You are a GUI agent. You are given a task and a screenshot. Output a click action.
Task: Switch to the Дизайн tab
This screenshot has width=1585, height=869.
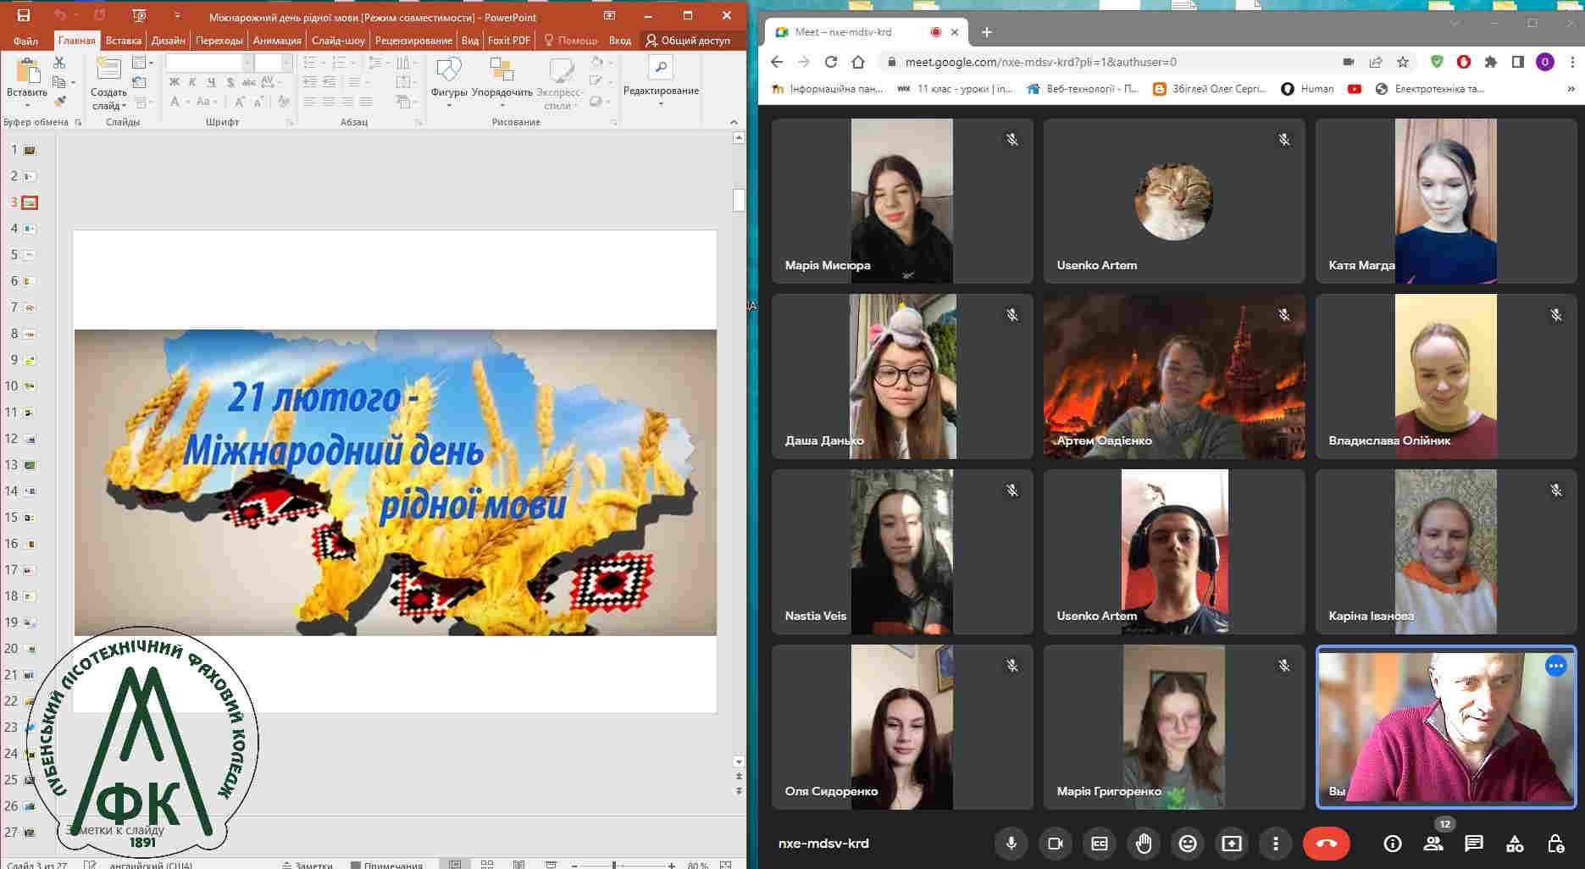coord(169,41)
